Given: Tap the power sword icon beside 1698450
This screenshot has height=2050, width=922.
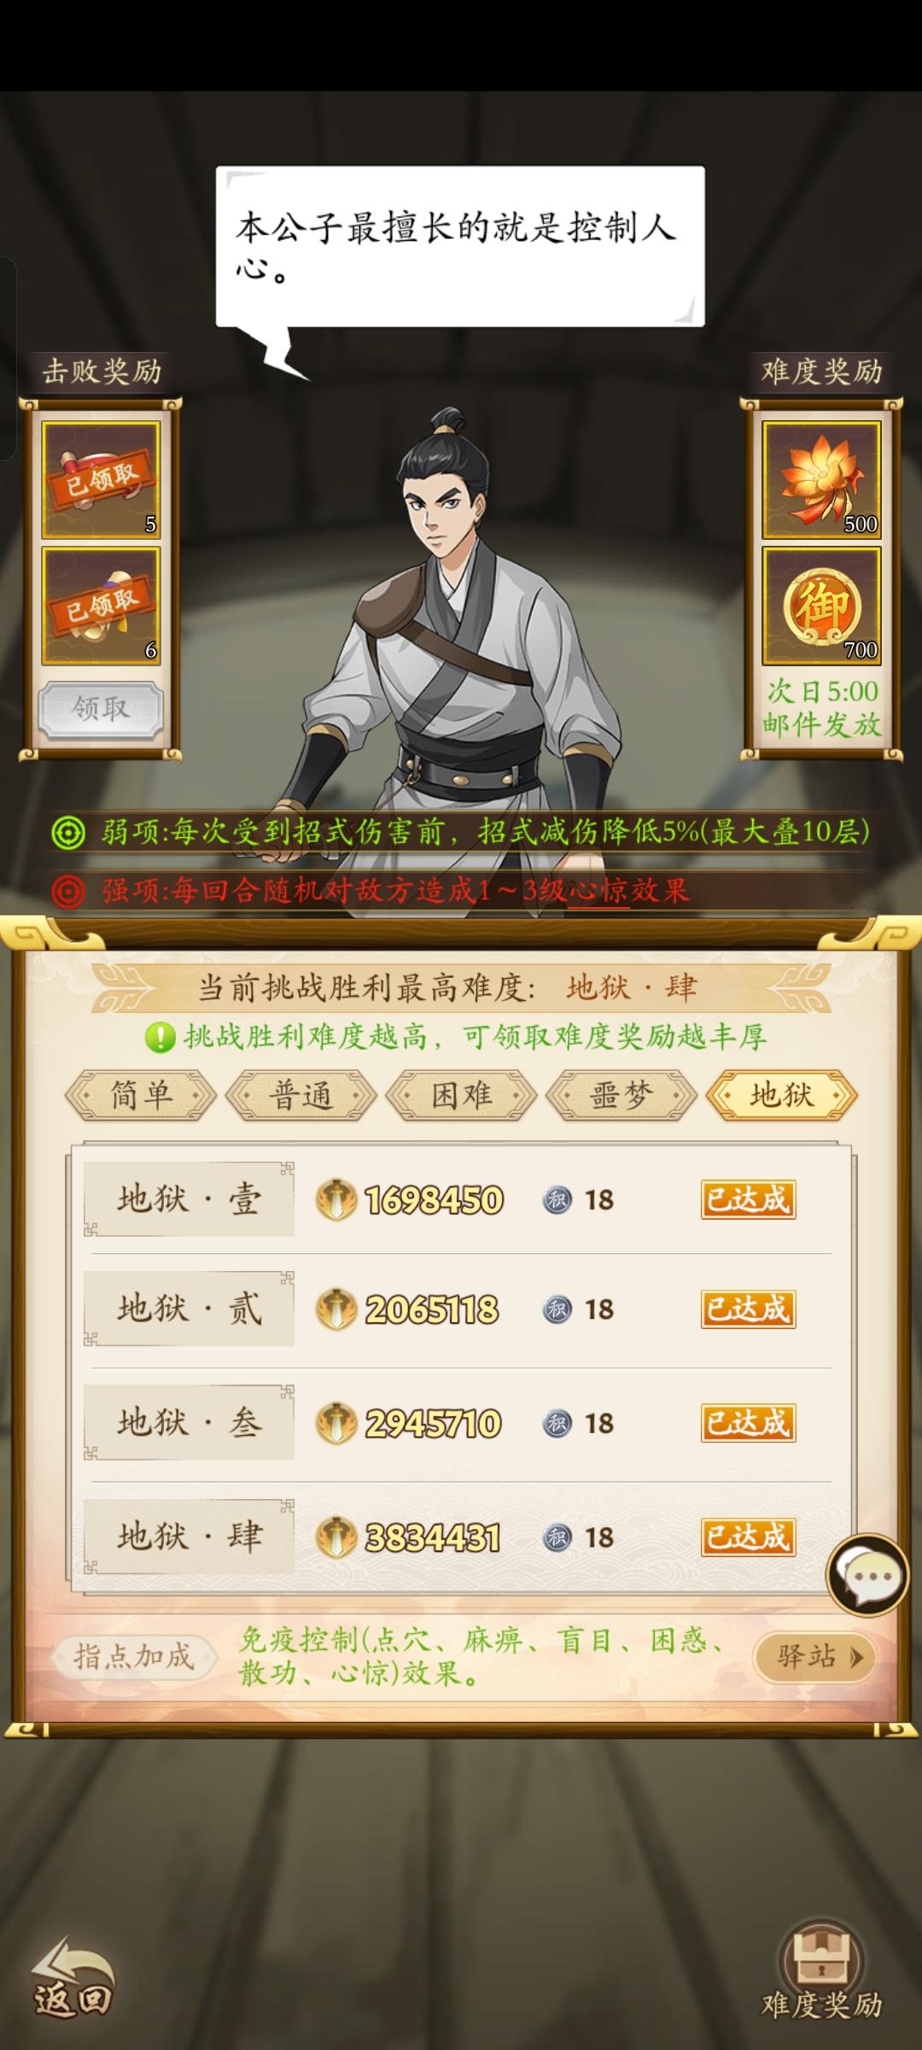Looking at the screenshot, I should (x=336, y=1199).
